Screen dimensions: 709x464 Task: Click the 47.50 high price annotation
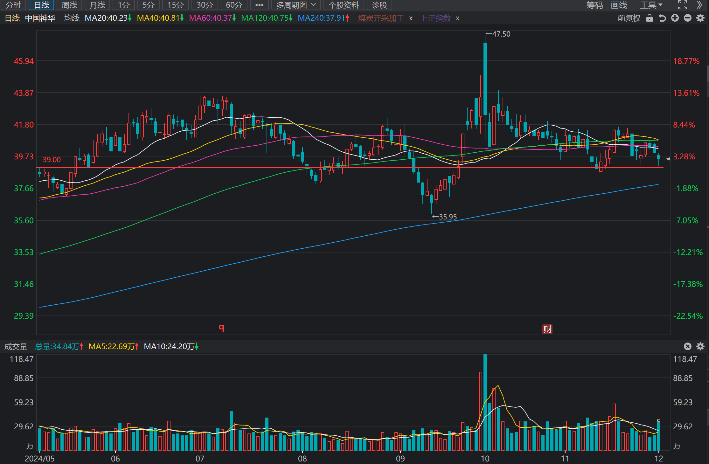pos(498,34)
